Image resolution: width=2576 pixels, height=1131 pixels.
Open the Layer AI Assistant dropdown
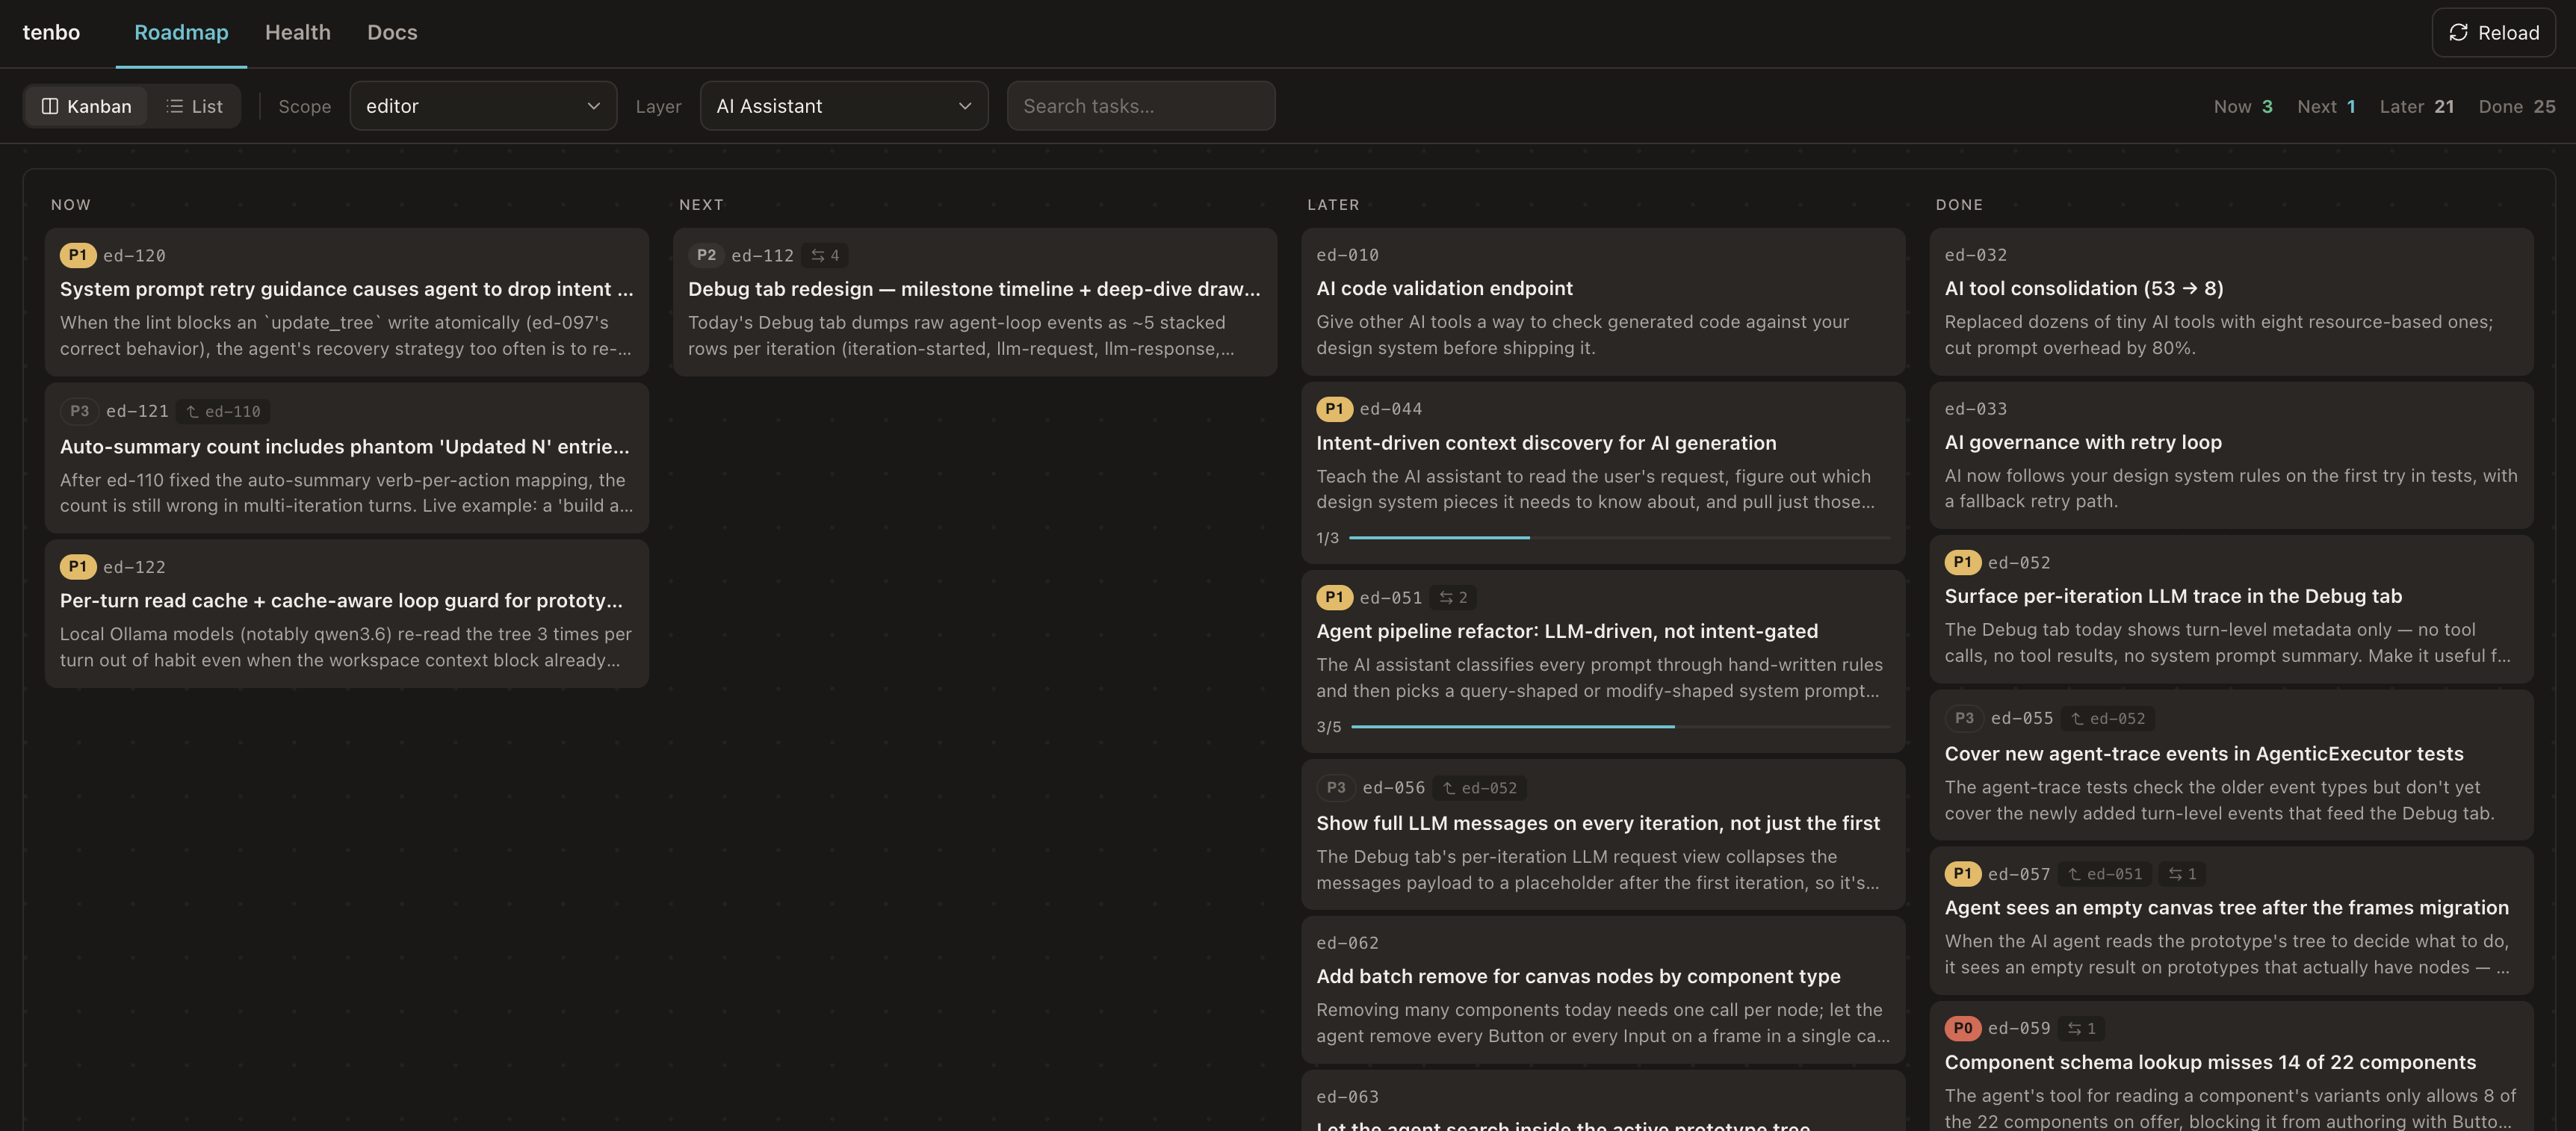click(x=844, y=106)
